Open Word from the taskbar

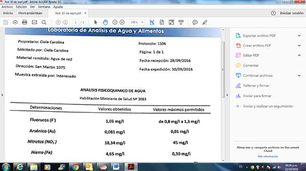pos(116,167)
